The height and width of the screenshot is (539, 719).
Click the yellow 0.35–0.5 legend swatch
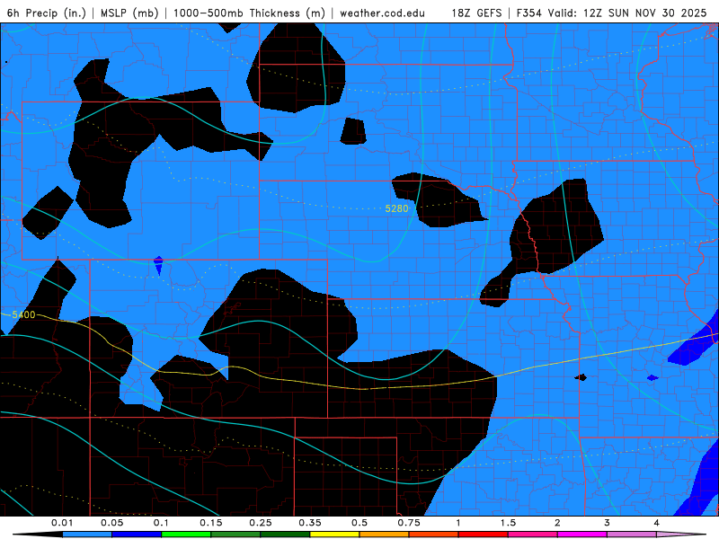pos(334,535)
